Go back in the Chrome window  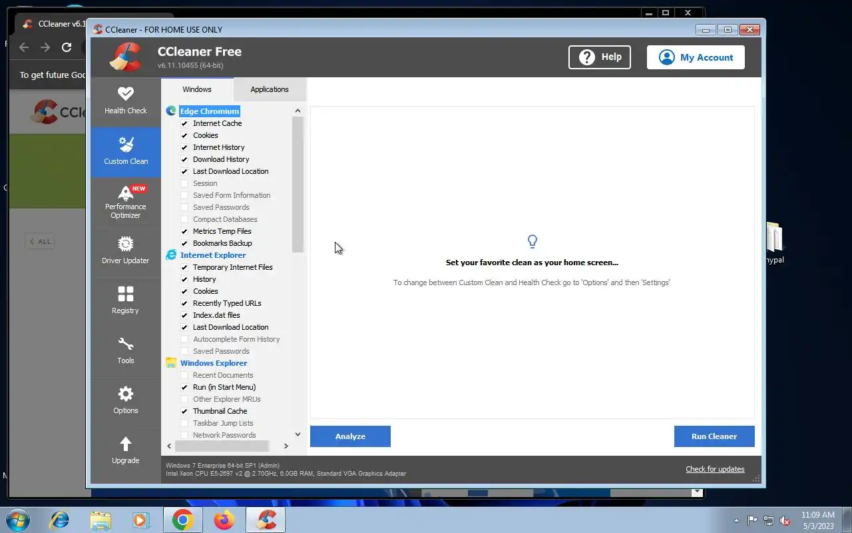[x=24, y=47]
